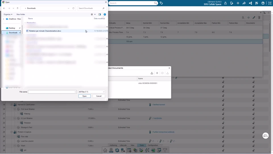This screenshot has height=154, width=273.
Task: Expand the address bar previous locations dropdown
Action: click(x=69, y=8)
